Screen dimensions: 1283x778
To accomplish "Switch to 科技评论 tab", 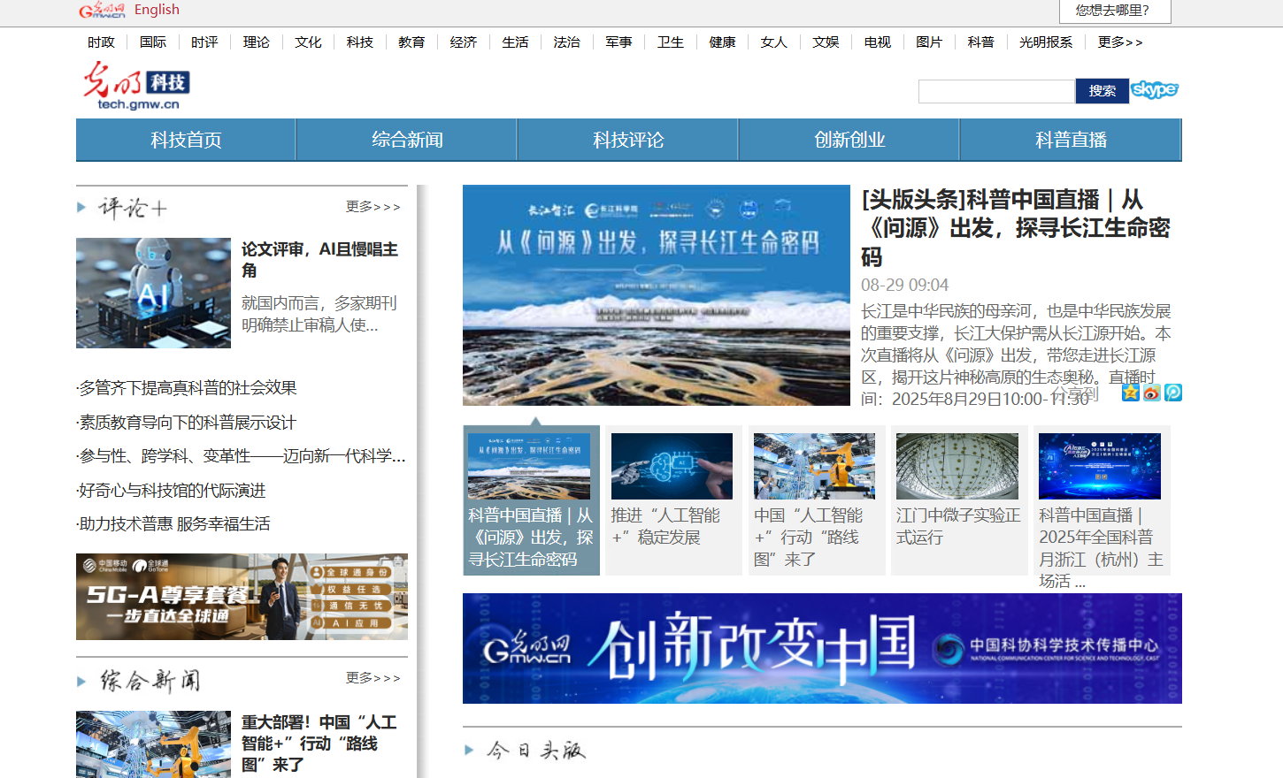I will pos(628,140).
